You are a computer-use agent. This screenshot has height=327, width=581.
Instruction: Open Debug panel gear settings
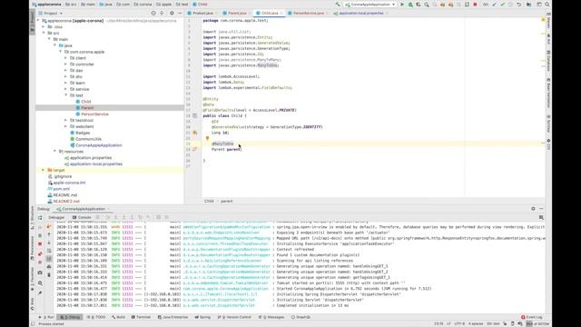click(533, 209)
